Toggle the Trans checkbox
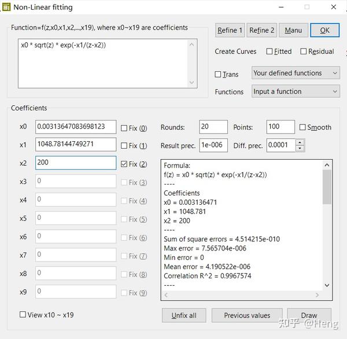The width and height of the screenshot is (347, 339). pos(218,74)
